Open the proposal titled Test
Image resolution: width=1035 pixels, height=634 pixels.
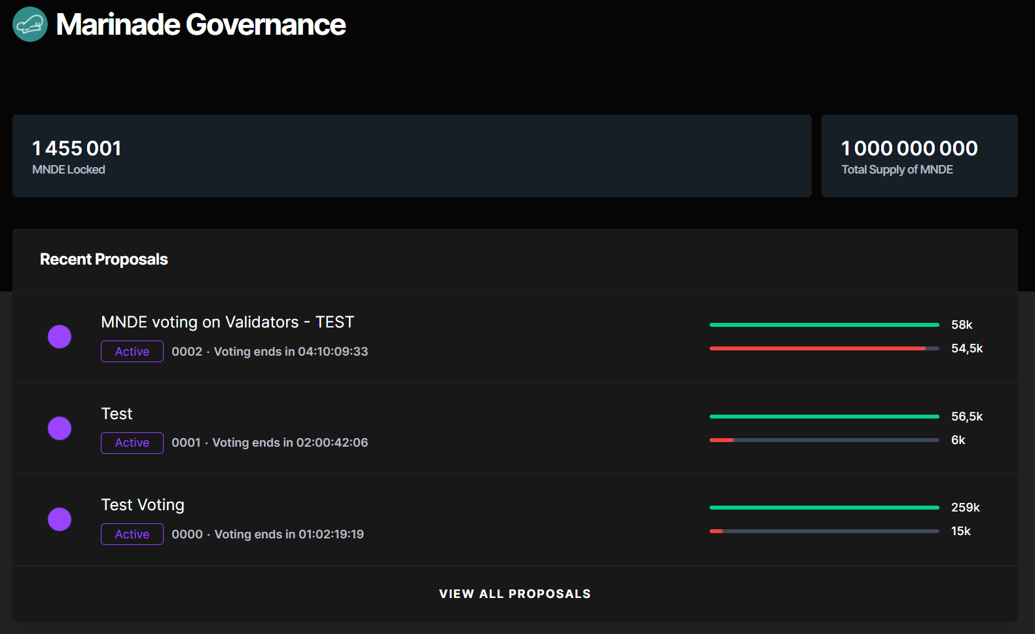click(x=117, y=414)
